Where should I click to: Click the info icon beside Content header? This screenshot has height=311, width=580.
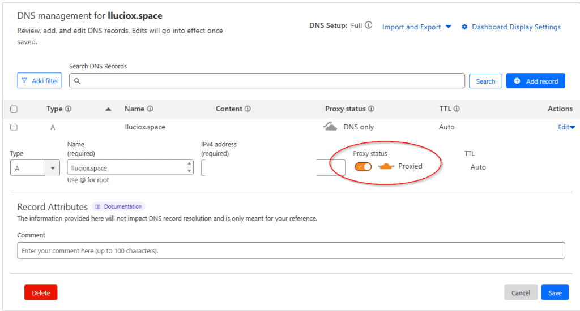[x=248, y=109]
